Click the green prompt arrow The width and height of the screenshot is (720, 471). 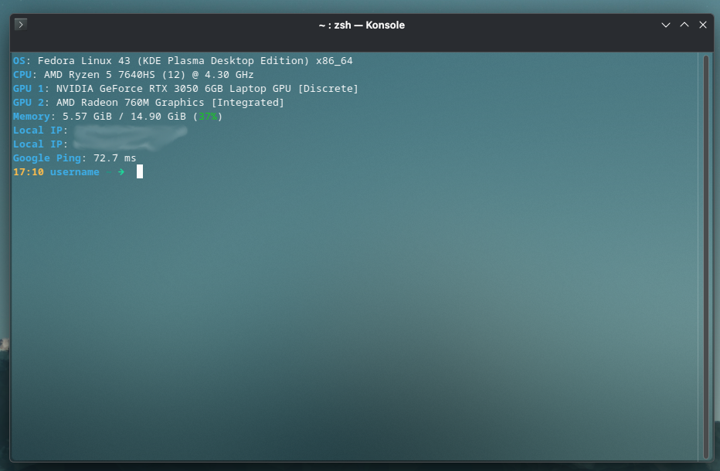(121, 171)
